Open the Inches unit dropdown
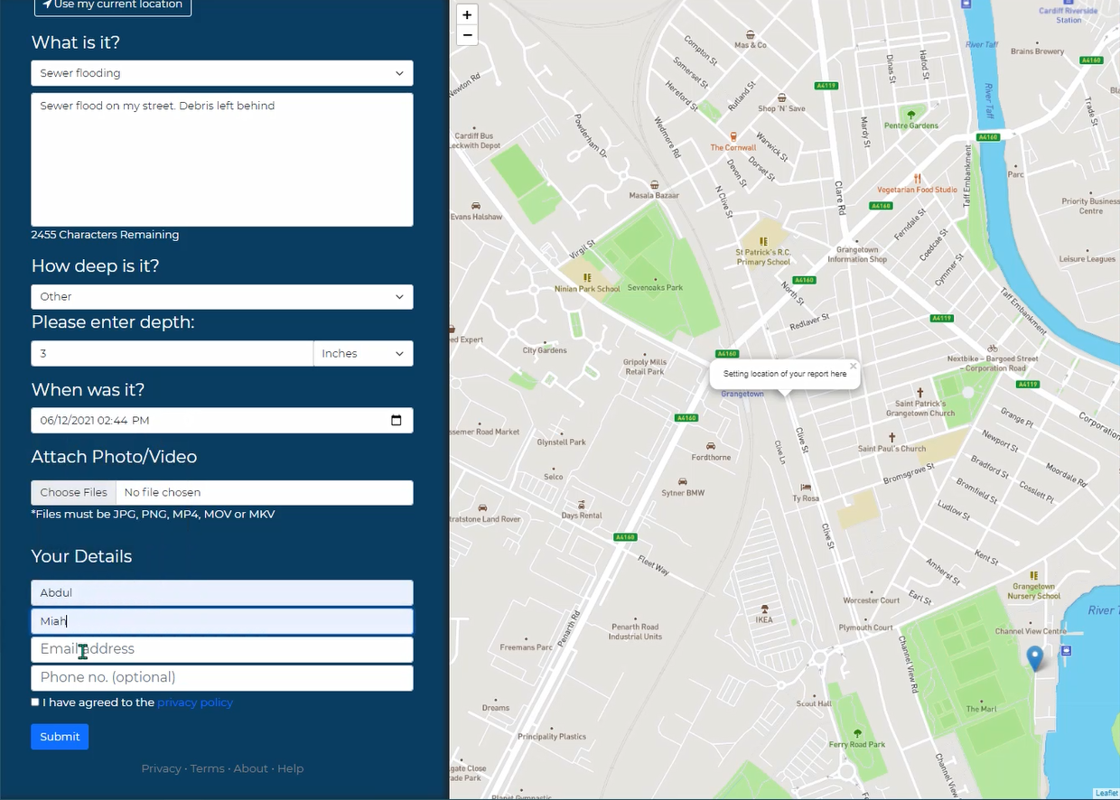The image size is (1120, 800). click(x=363, y=353)
